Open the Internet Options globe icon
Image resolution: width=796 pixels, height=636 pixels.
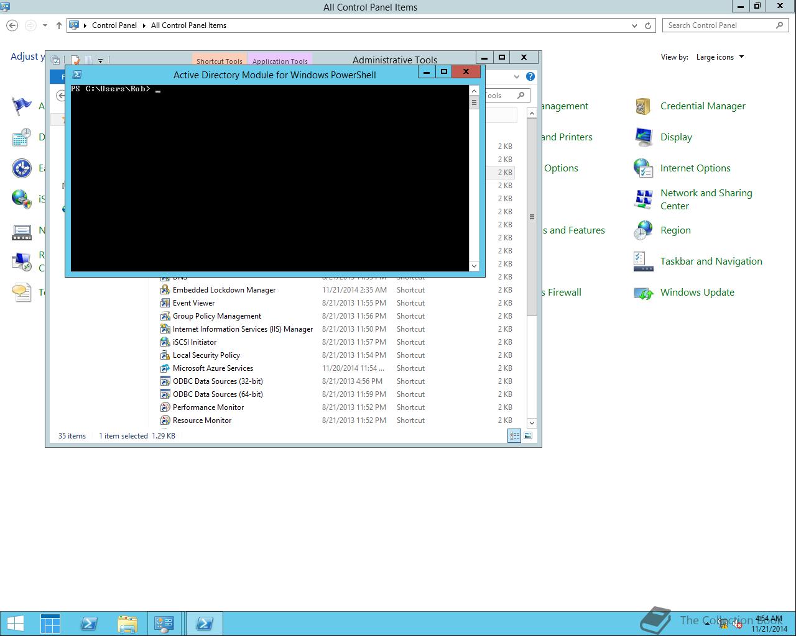[x=643, y=168]
